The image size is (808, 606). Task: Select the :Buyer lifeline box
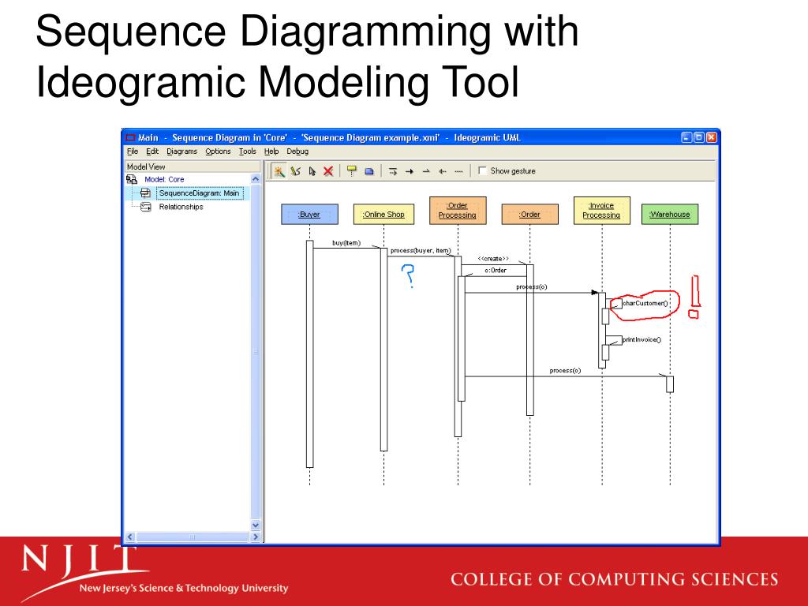[309, 215]
